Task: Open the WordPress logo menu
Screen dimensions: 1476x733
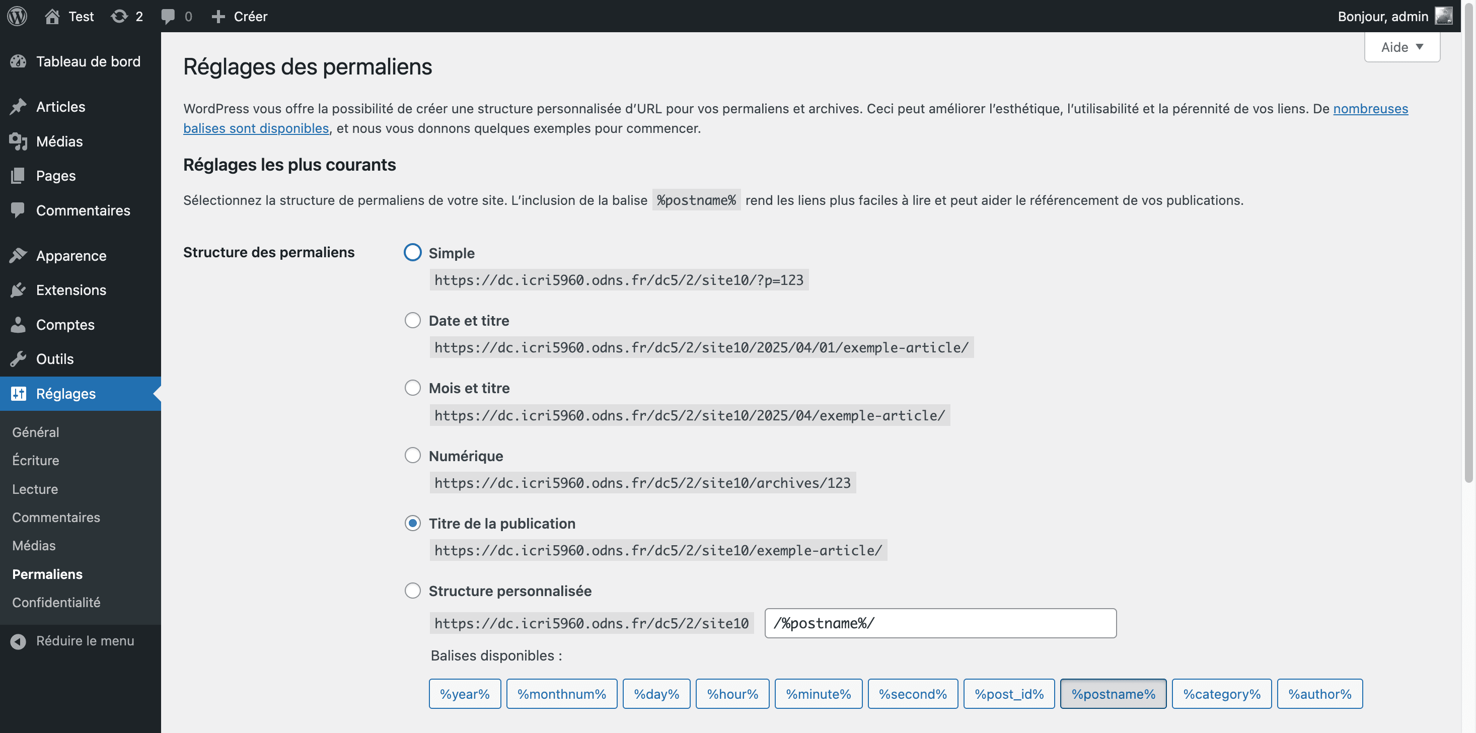Action: coord(17,16)
